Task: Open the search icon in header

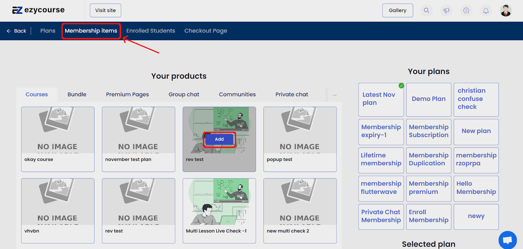Action: pos(426,10)
